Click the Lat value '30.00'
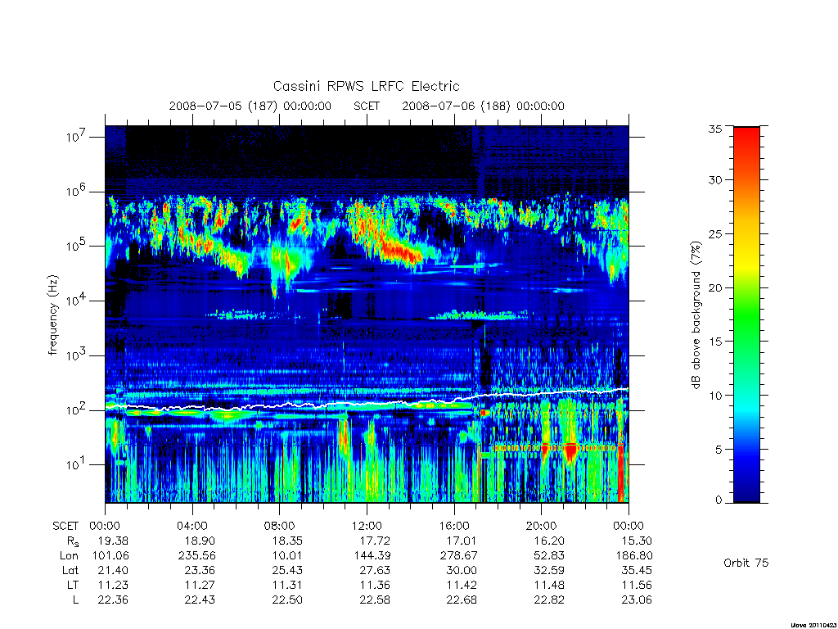Image resolution: width=838 pixels, height=629 pixels. [462, 571]
